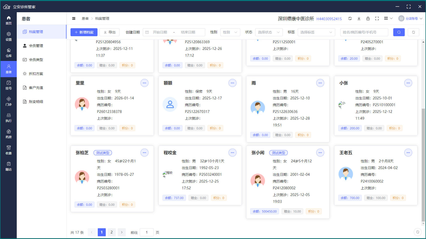
Task: Open more options for patient 雨
Action: pyautogui.click(x=320, y=83)
